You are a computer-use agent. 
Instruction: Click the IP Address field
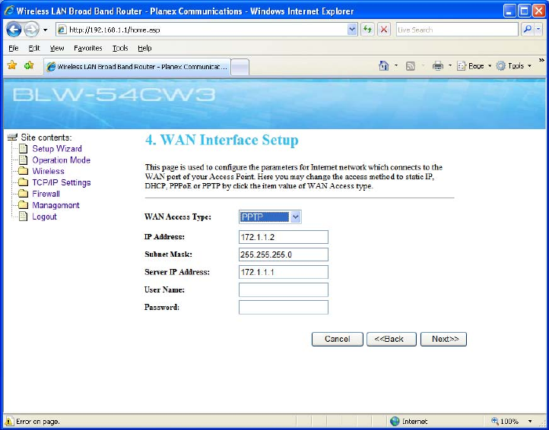coord(284,237)
